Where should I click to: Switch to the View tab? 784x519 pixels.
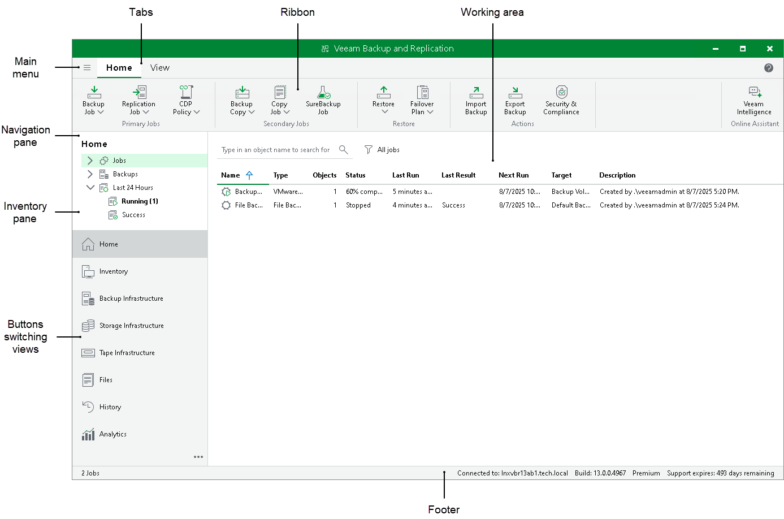tap(160, 68)
